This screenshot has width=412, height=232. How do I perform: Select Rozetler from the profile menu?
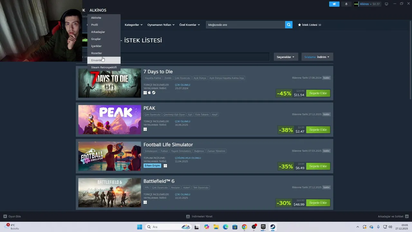(x=104, y=53)
